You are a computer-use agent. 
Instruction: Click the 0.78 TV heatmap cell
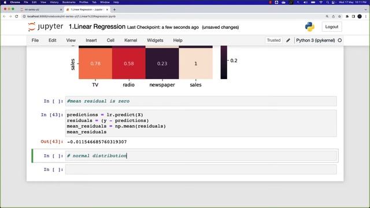(x=95, y=64)
